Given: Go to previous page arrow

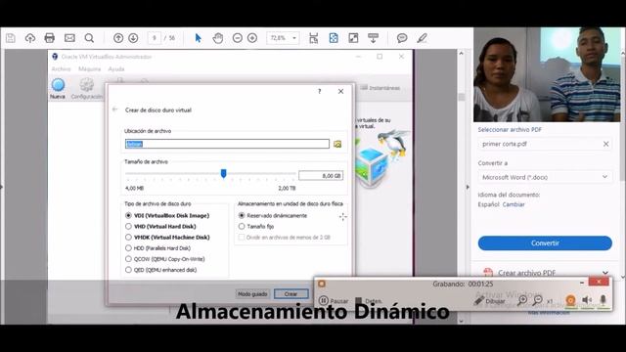Looking at the screenshot, I should click(118, 38).
